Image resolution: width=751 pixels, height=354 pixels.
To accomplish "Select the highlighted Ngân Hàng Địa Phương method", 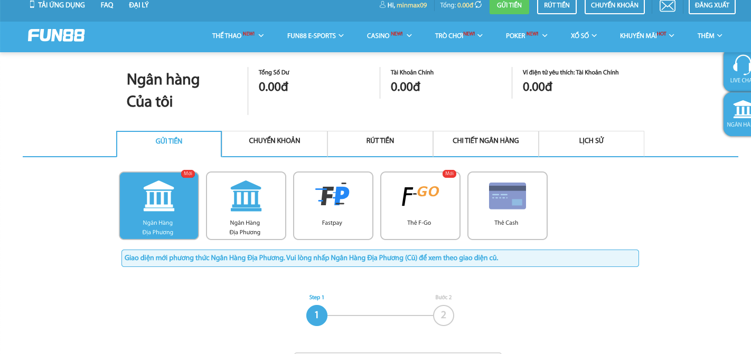I will coord(159,206).
